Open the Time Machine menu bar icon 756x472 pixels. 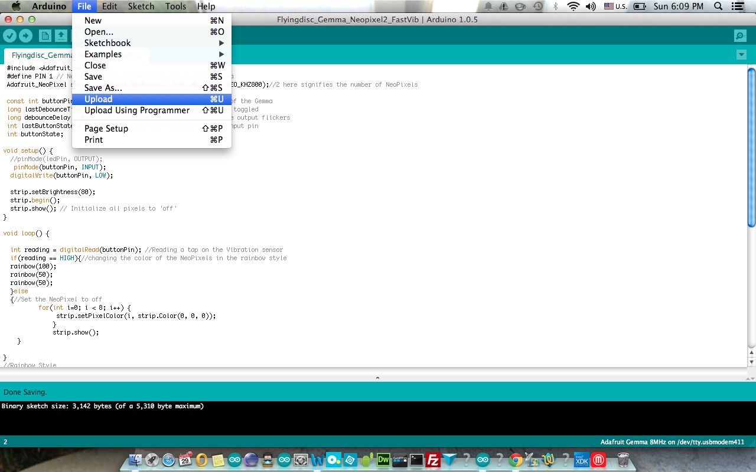(x=538, y=6)
